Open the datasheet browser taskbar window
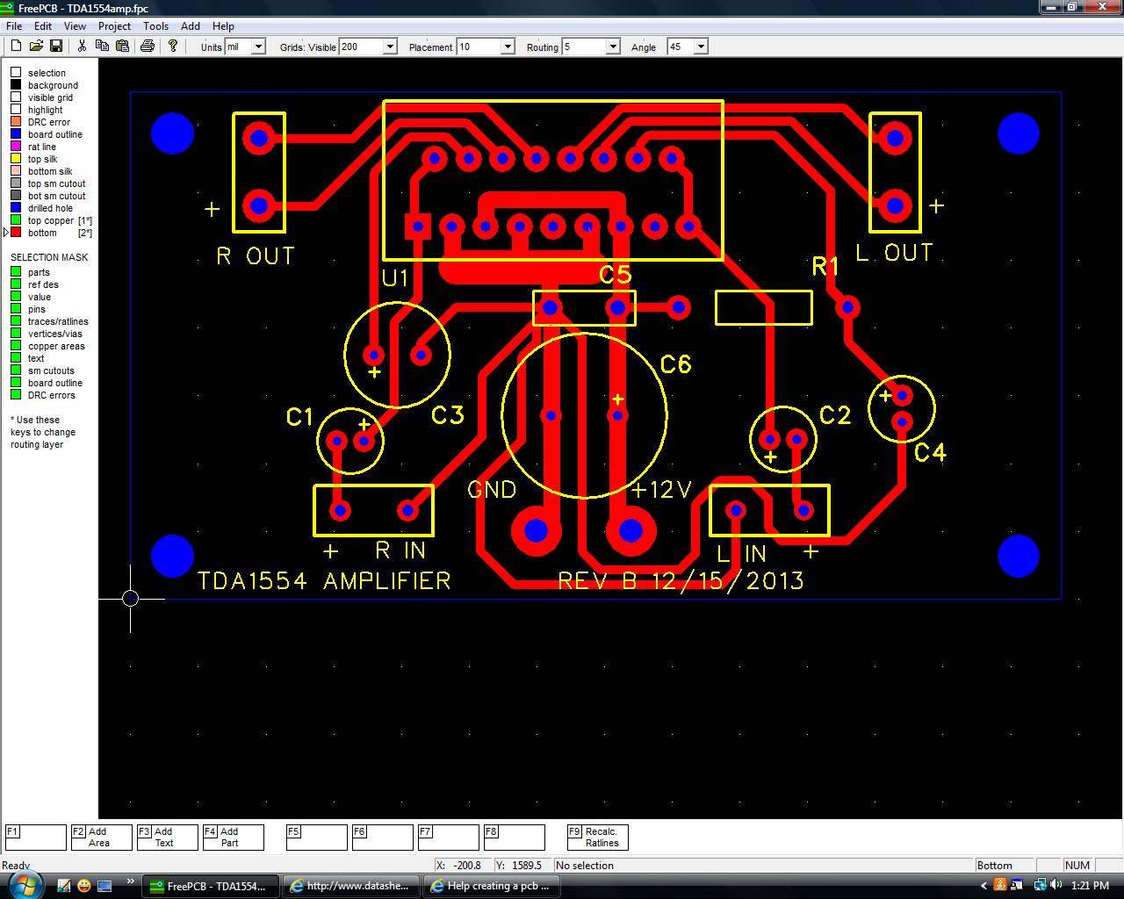Image resolution: width=1124 pixels, height=899 pixels. coord(351,886)
